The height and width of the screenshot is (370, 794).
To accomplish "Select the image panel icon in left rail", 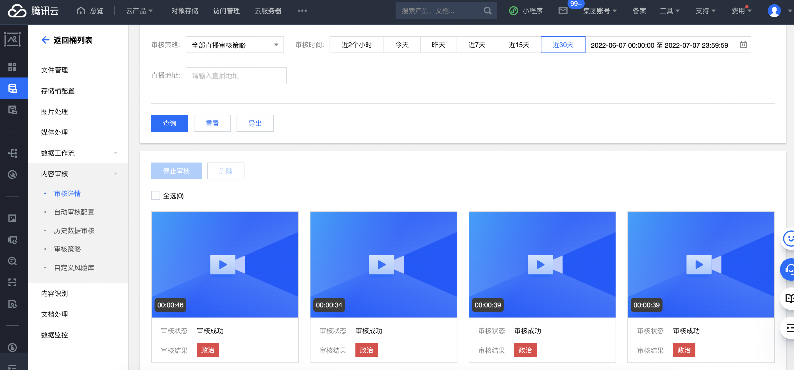I will pos(13,218).
